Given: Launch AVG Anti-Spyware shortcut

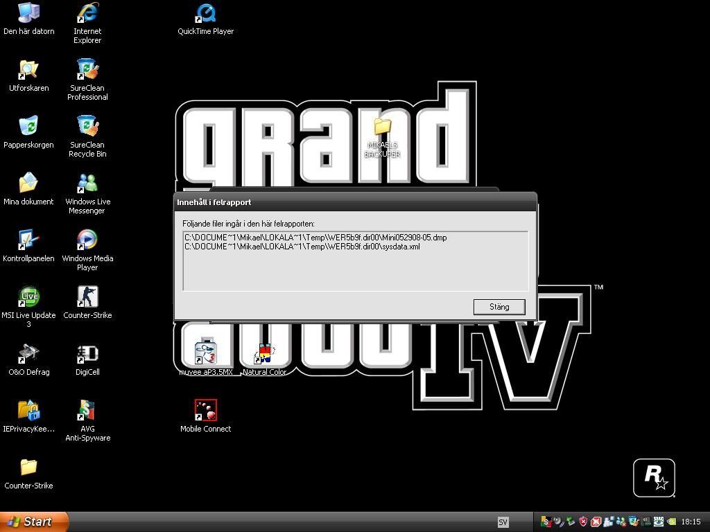Looking at the screenshot, I should point(87,420).
